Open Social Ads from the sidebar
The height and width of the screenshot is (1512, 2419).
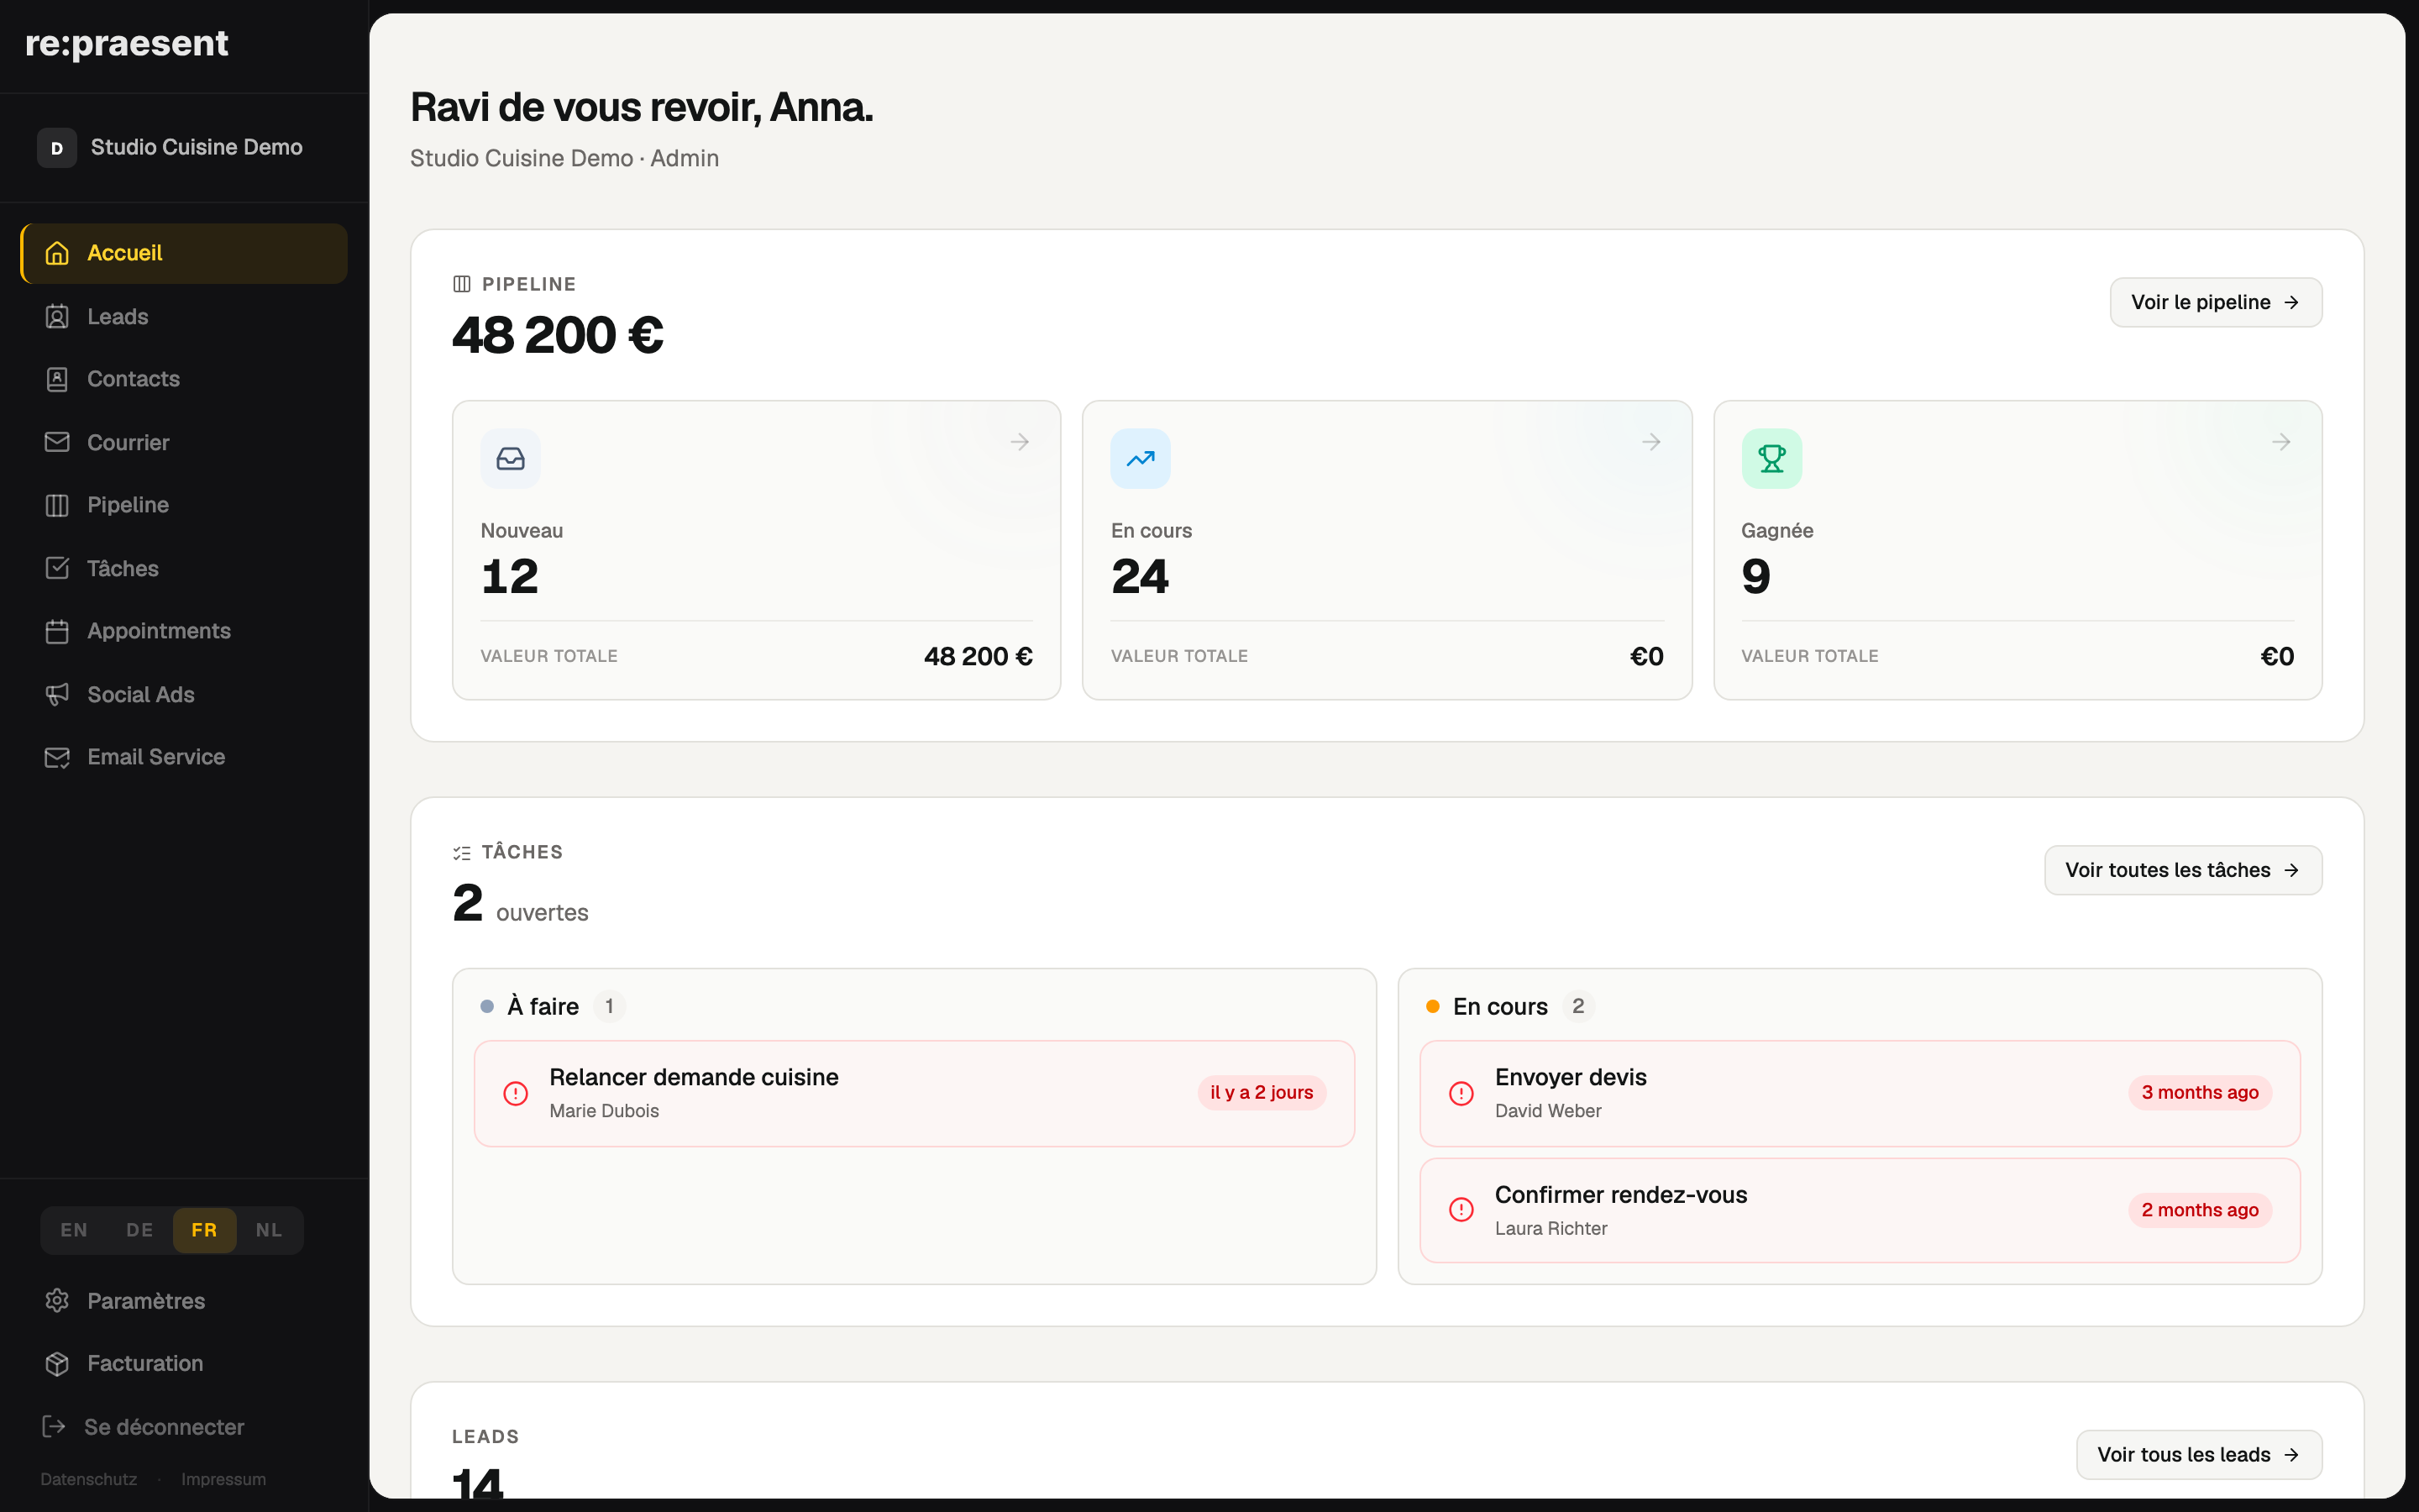click(184, 694)
